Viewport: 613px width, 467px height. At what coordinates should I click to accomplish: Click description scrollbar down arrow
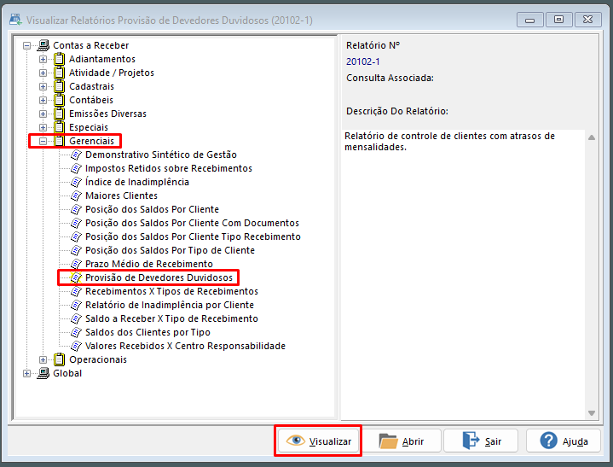click(x=592, y=413)
